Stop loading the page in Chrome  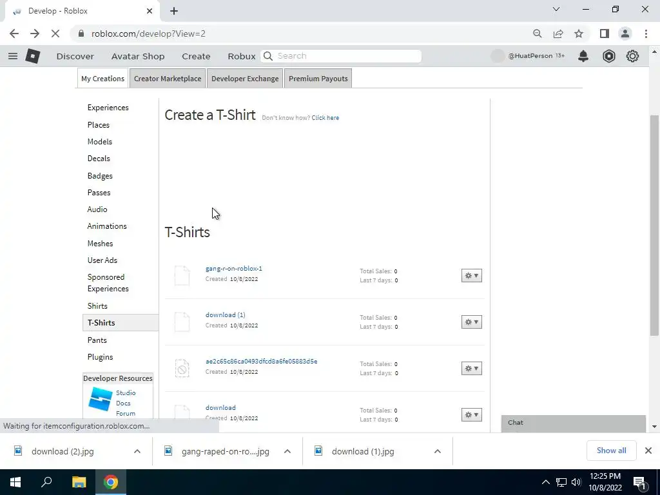point(55,34)
